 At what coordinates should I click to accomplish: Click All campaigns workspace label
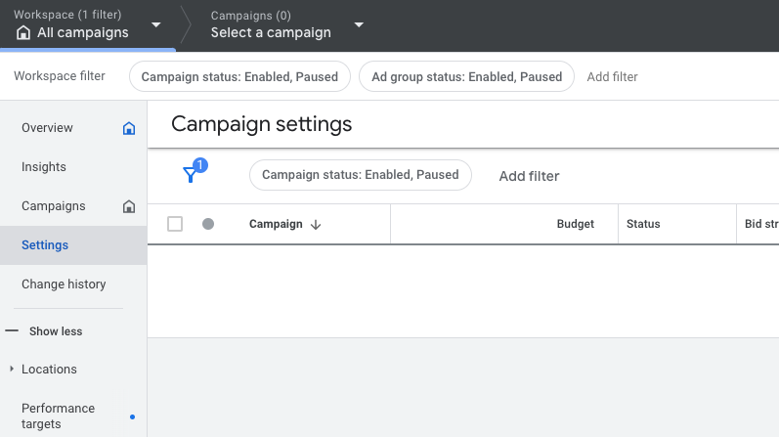tap(83, 33)
